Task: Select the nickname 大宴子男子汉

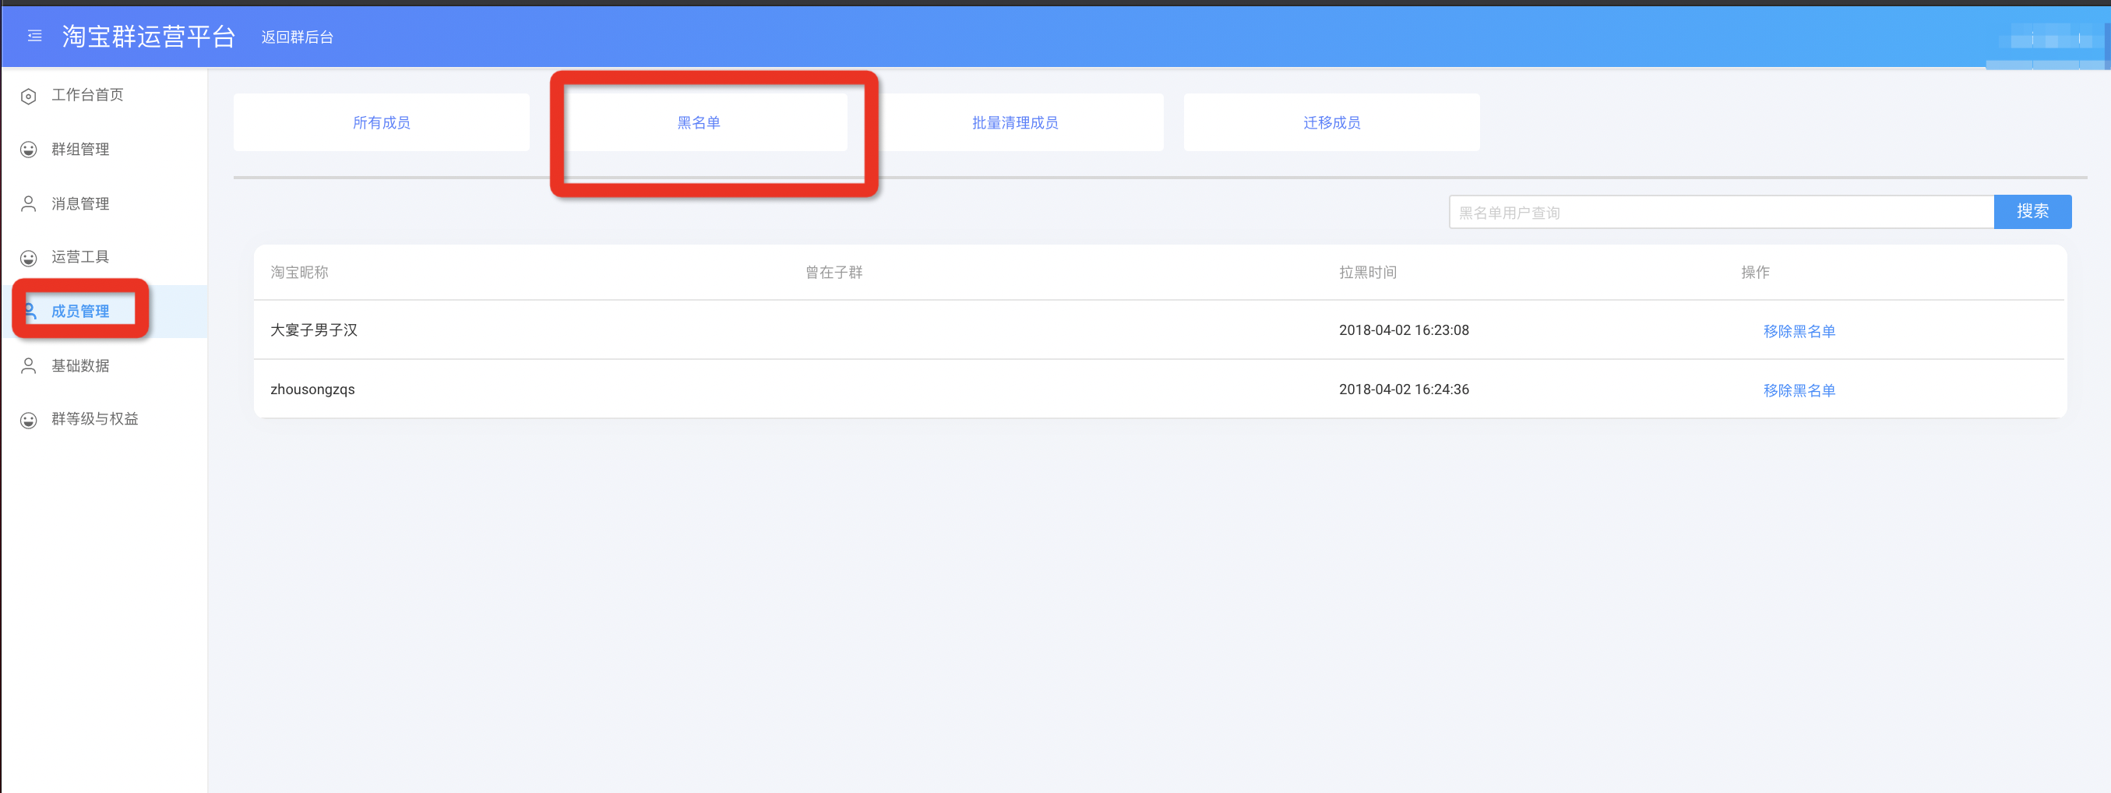Action: 314,330
